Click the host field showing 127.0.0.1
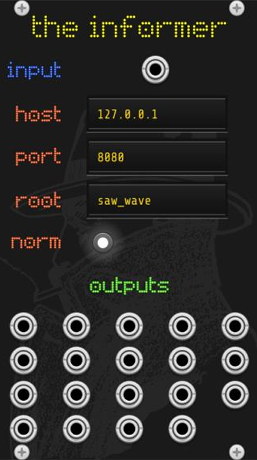The image size is (257, 460). 156,114
